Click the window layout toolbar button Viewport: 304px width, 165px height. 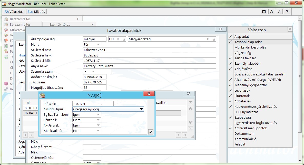(263, 12)
